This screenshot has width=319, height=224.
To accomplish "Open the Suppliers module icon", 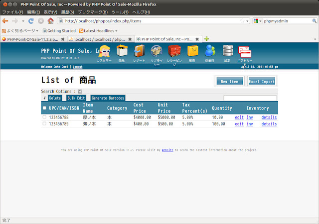I will 157,51.
